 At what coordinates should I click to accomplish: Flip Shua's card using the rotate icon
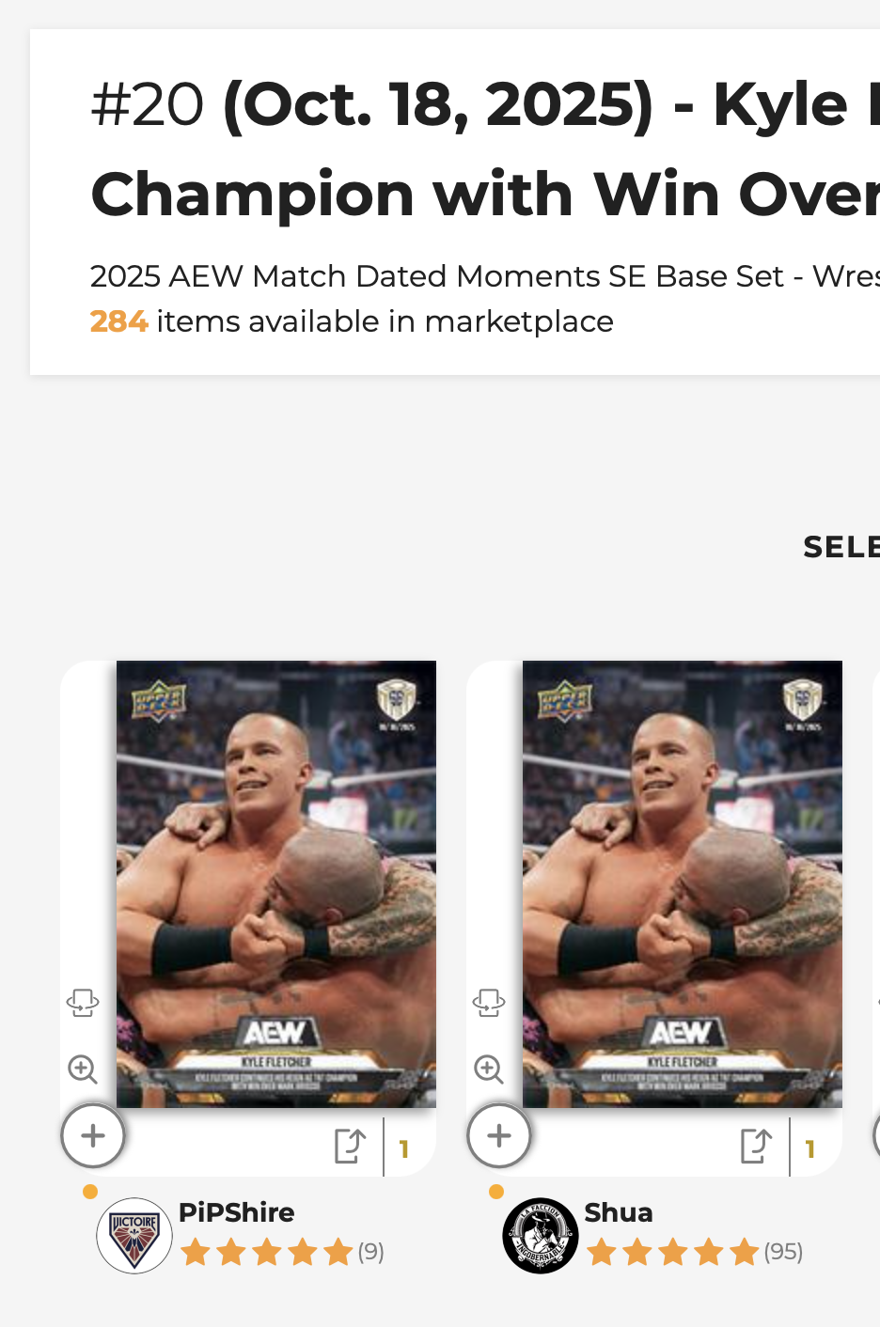(x=489, y=1003)
